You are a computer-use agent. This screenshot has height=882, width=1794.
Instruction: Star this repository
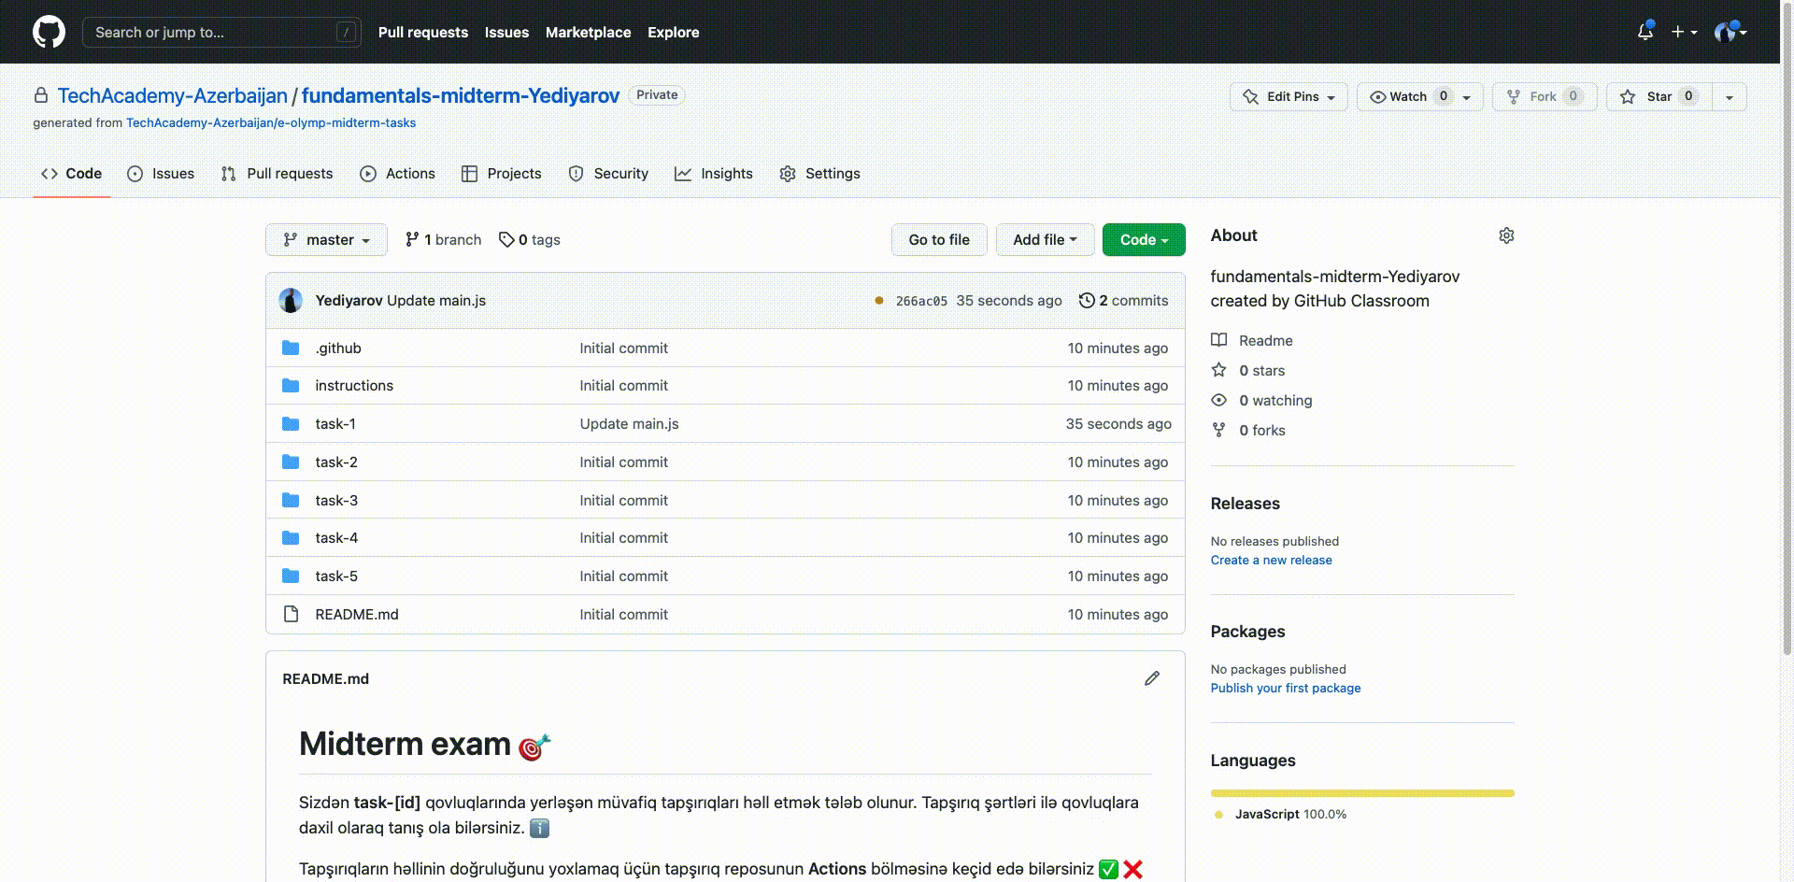coord(1659,96)
